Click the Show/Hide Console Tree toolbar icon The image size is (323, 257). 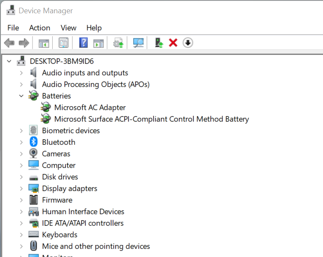click(44, 43)
